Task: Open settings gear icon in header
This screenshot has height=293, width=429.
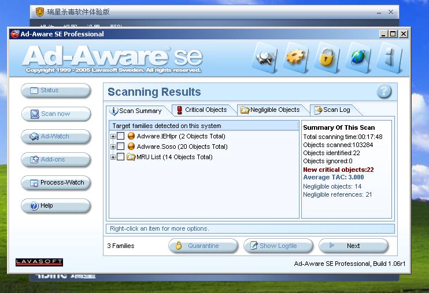Action: (x=296, y=58)
